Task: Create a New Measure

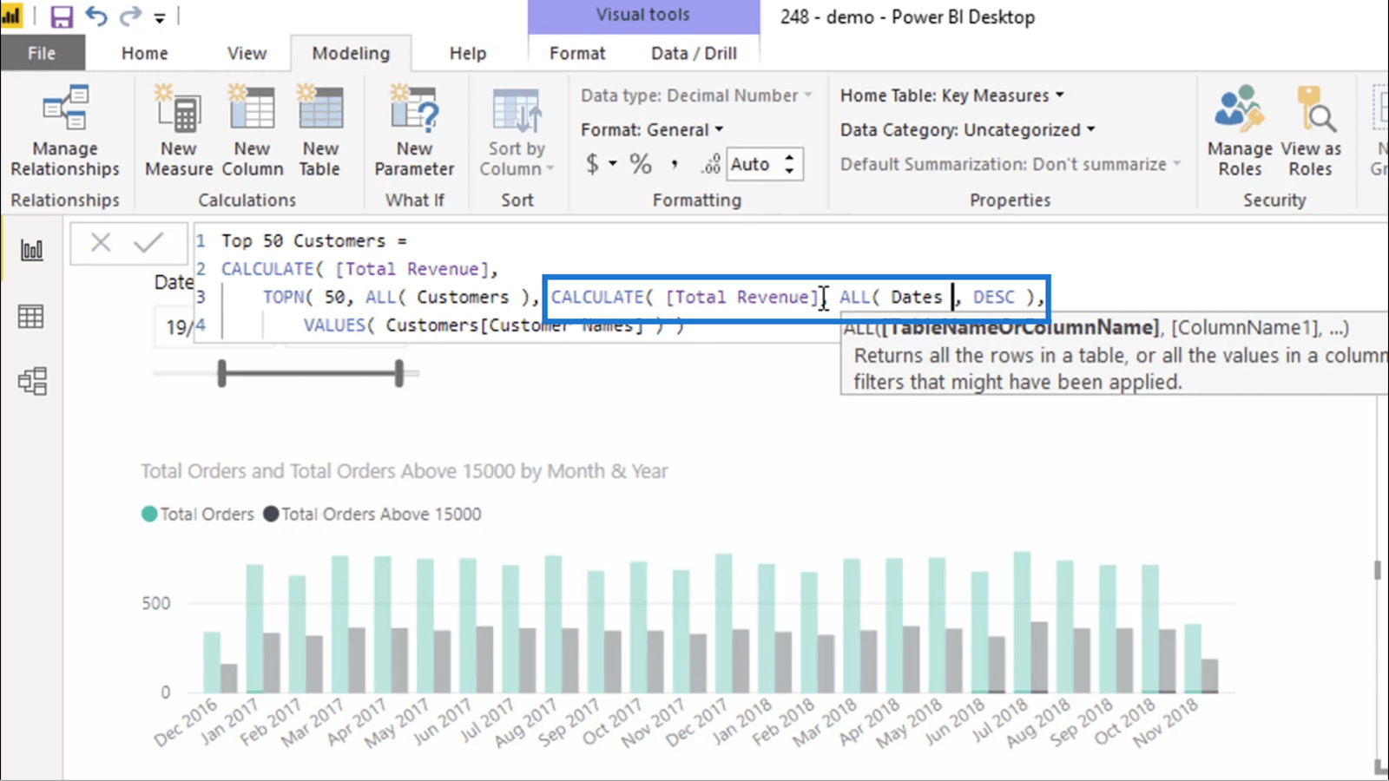Action: (x=179, y=132)
